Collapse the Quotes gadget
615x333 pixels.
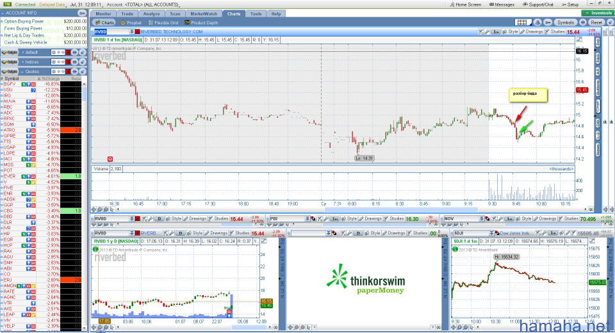pos(22,72)
